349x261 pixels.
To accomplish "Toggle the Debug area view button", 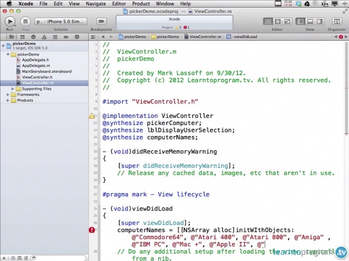I will tap(310, 22).
